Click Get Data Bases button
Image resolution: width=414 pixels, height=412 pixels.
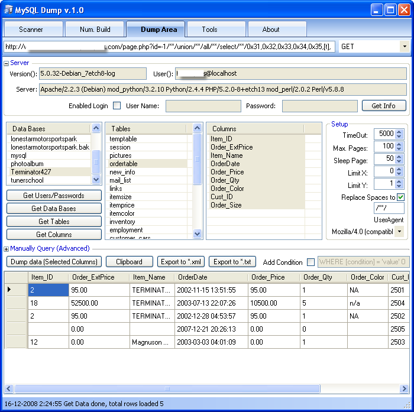pos(54,209)
